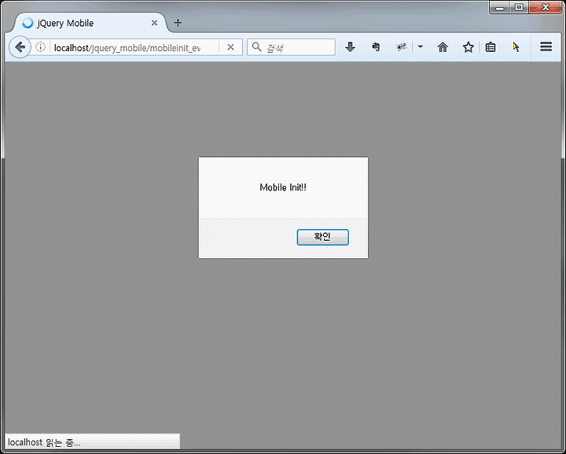Stop page loading with the X button

pos(230,47)
